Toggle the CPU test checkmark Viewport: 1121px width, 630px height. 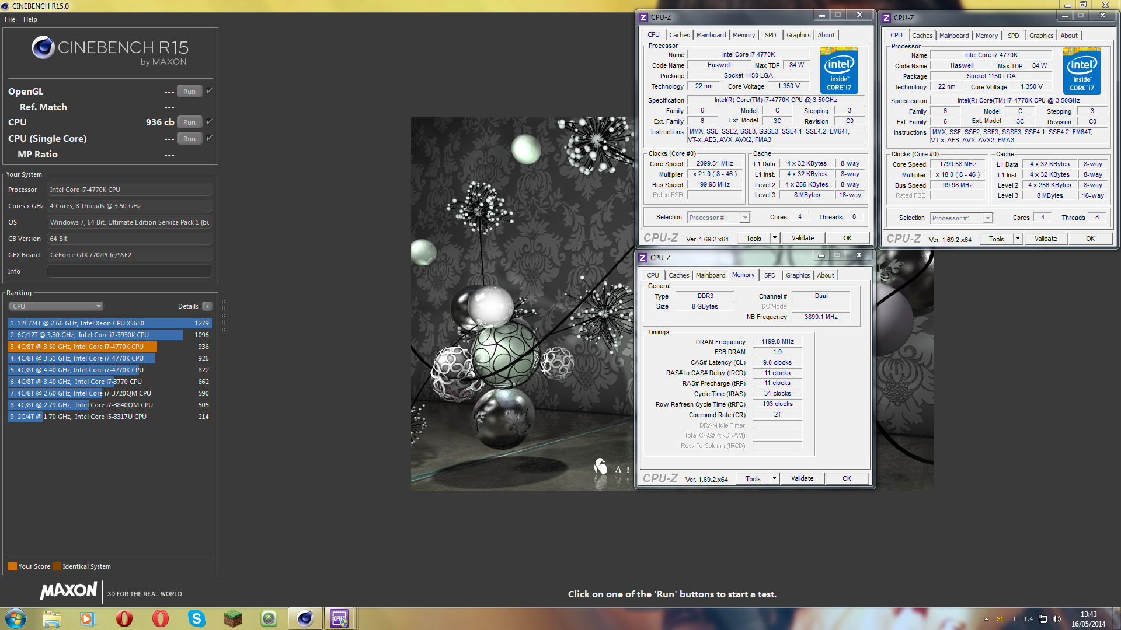click(209, 121)
